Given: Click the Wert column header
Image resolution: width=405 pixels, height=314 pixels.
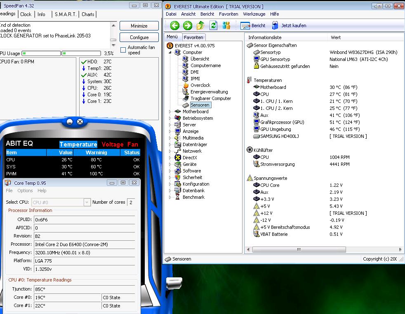Looking at the screenshot, I should point(336,37).
